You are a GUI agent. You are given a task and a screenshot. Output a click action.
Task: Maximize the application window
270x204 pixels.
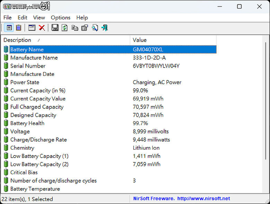(x=239, y=7)
